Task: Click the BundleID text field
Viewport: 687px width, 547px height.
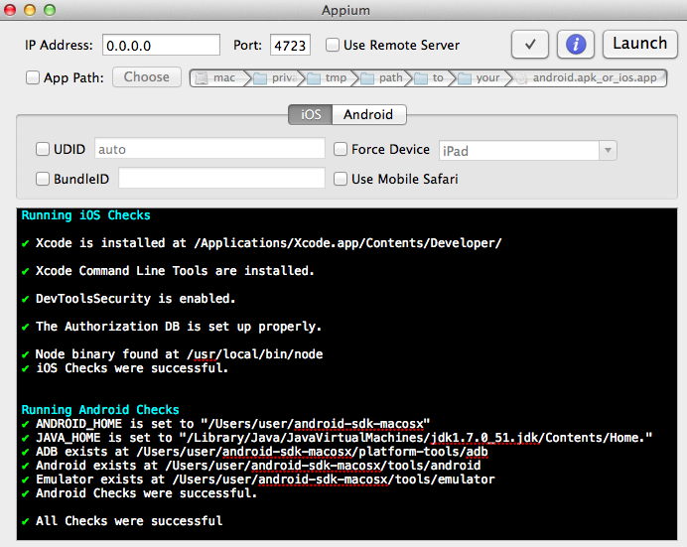Action: [221, 179]
